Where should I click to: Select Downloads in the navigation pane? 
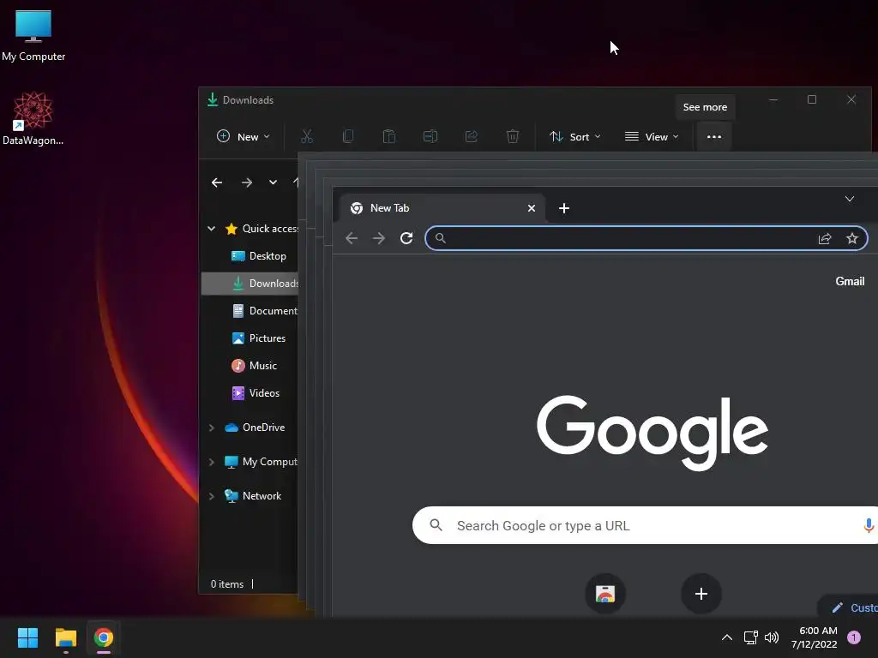tap(250, 283)
